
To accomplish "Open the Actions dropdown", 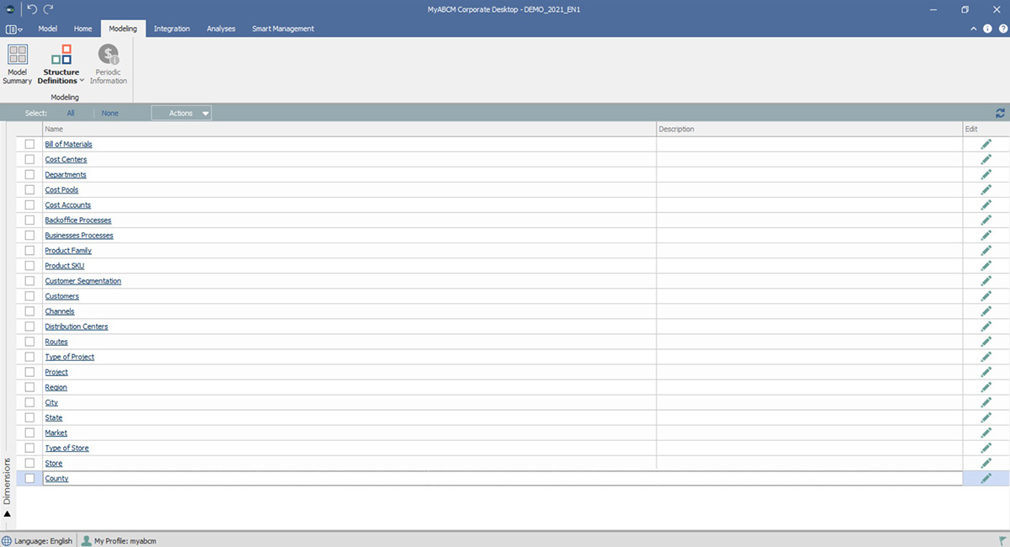I will (x=182, y=113).
